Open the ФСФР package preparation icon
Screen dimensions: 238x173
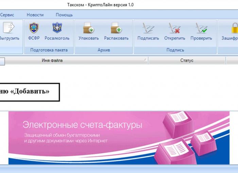click(34, 28)
